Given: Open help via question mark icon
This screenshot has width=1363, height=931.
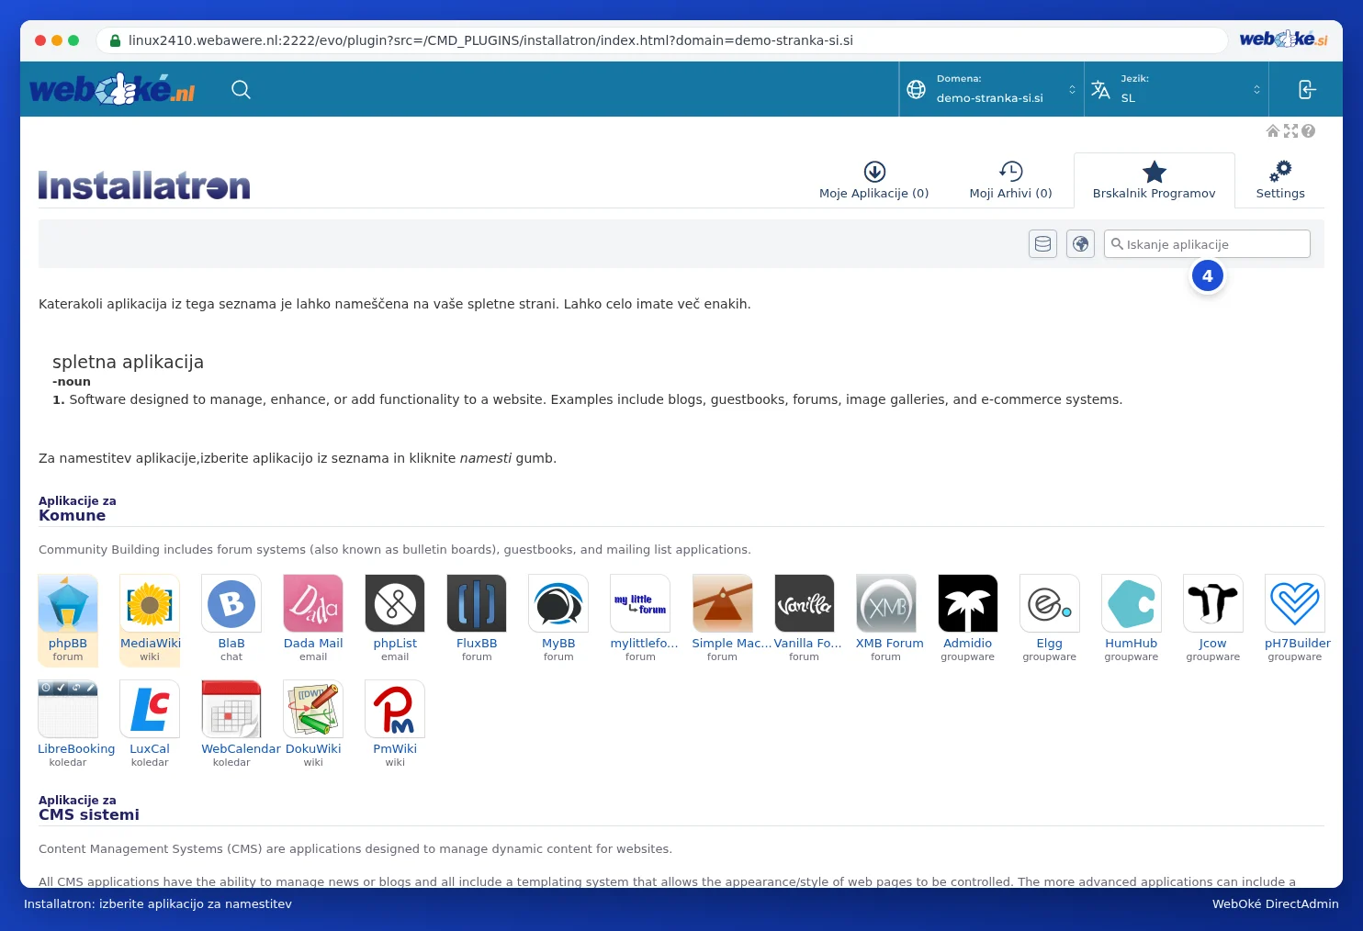Looking at the screenshot, I should [x=1309, y=131].
